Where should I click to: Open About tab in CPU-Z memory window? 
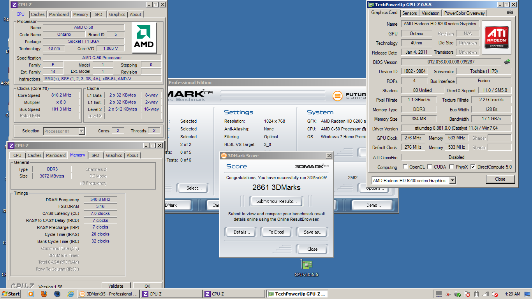click(x=132, y=155)
